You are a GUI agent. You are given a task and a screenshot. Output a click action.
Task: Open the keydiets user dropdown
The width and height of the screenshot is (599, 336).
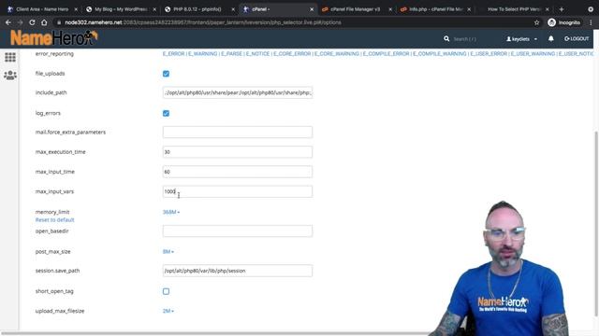521,39
